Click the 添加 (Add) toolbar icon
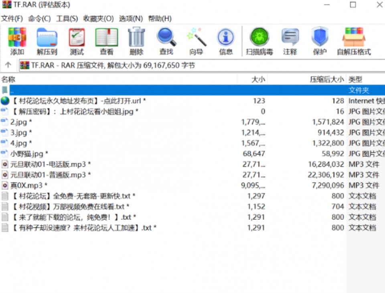Image resolution: width=385 pixels, height=293 pixels. pyautogui.click(x=17, y=37)
